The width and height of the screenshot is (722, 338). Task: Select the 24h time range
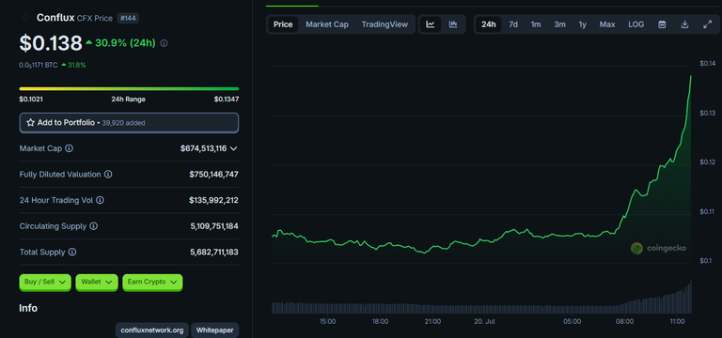(489, 24)
